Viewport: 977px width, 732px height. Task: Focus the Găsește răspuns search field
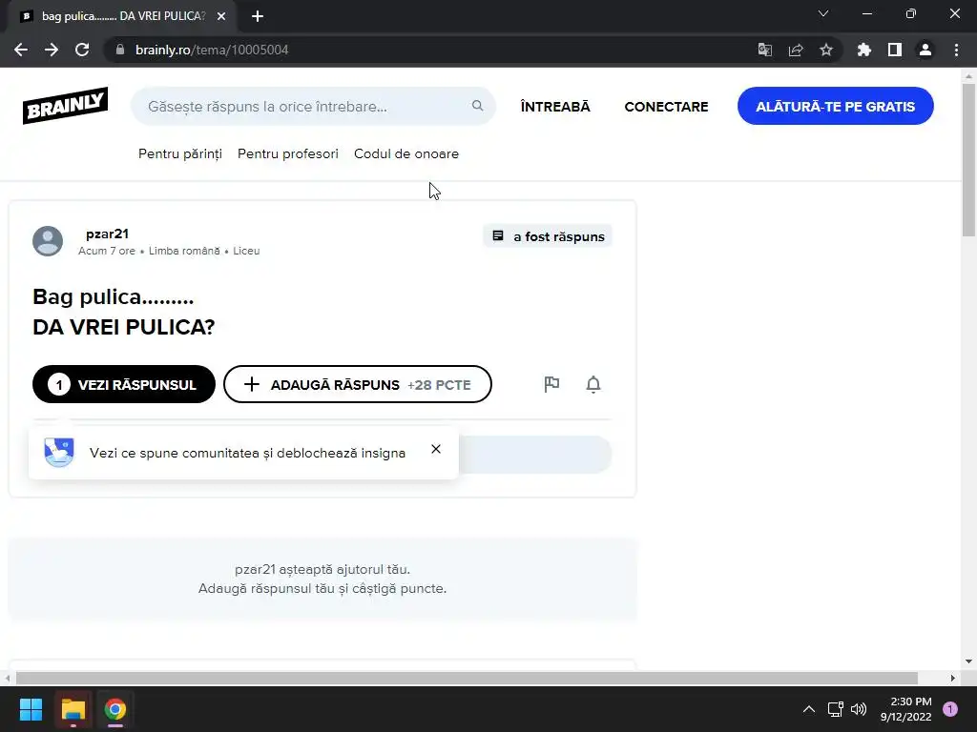(313, 107)
